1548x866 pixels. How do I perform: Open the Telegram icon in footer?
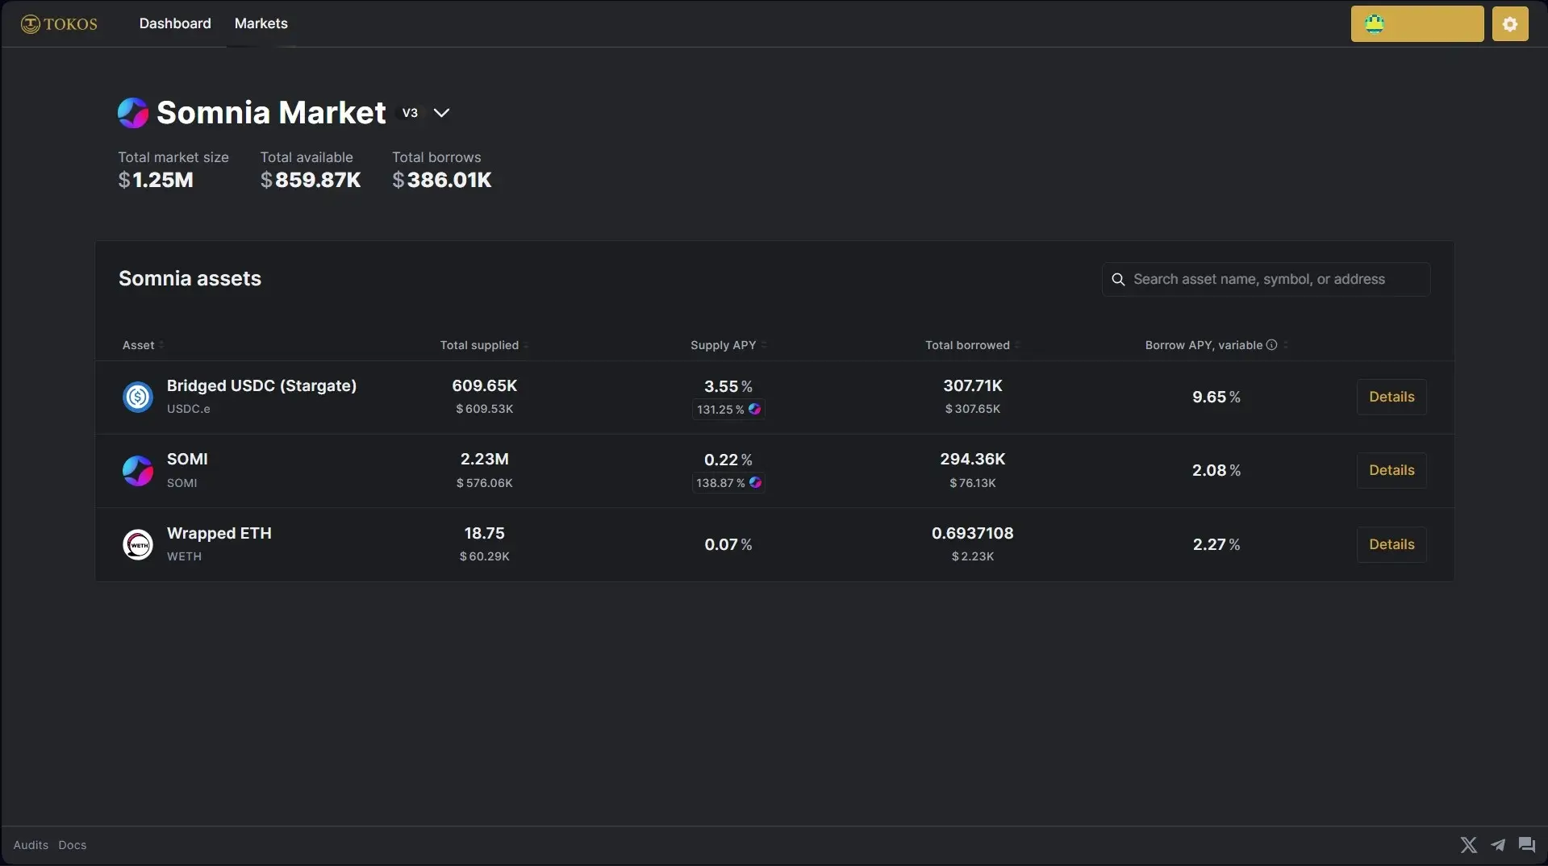(x=1498, y=844)
